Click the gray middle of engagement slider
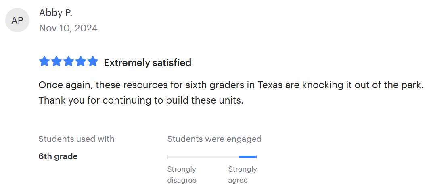This screenshot has height=189, width=431. pos(203,157)
